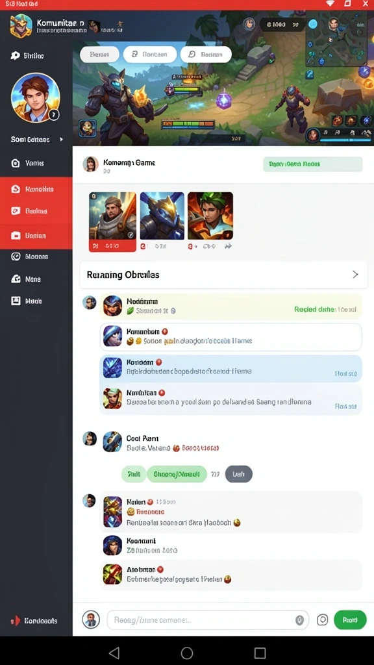Image resolution: width=374 pixels, height=665 pixels.
Task: Select the first white pill in the banner
Action: point(99,55)
